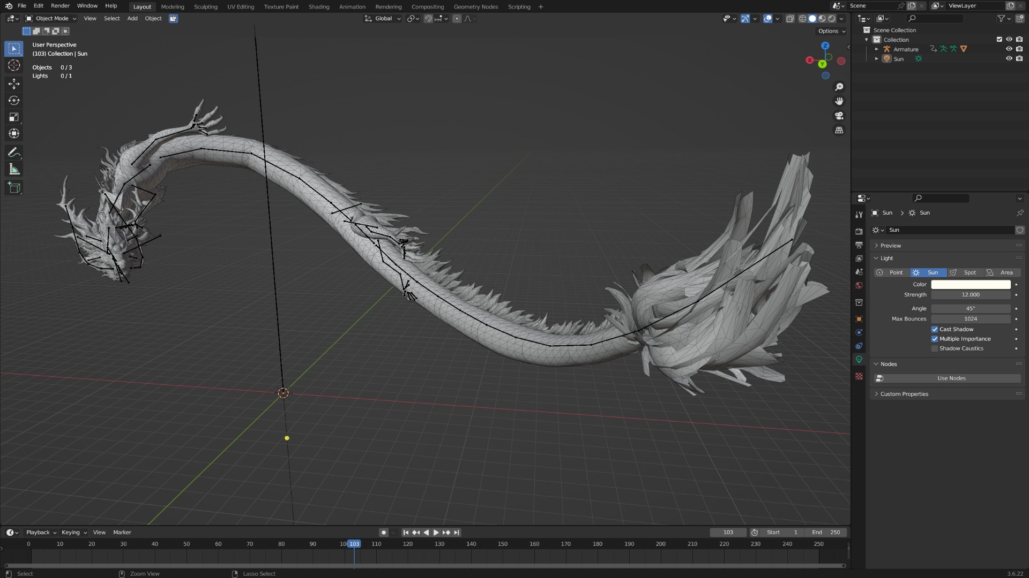The width and height of the screenshot is (1029, 578).
Task: Open the Physics properties tab
Action: point(859,332)
